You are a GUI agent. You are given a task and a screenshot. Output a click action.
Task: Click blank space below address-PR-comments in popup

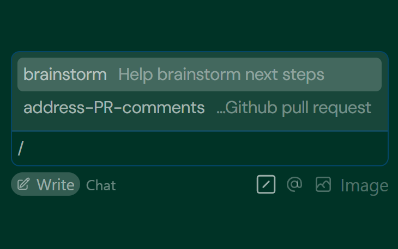coord(199,124)
